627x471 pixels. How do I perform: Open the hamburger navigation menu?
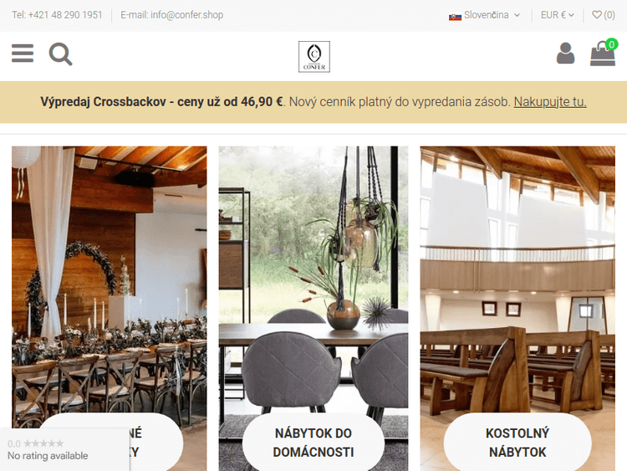tap(23, 54)
